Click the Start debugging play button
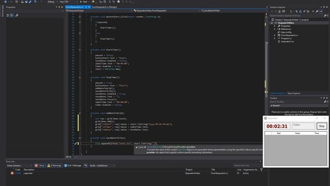Viewport: 330px width, 186px height. 81,2
